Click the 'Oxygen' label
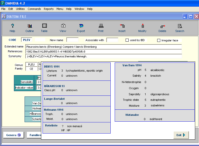 134,88
